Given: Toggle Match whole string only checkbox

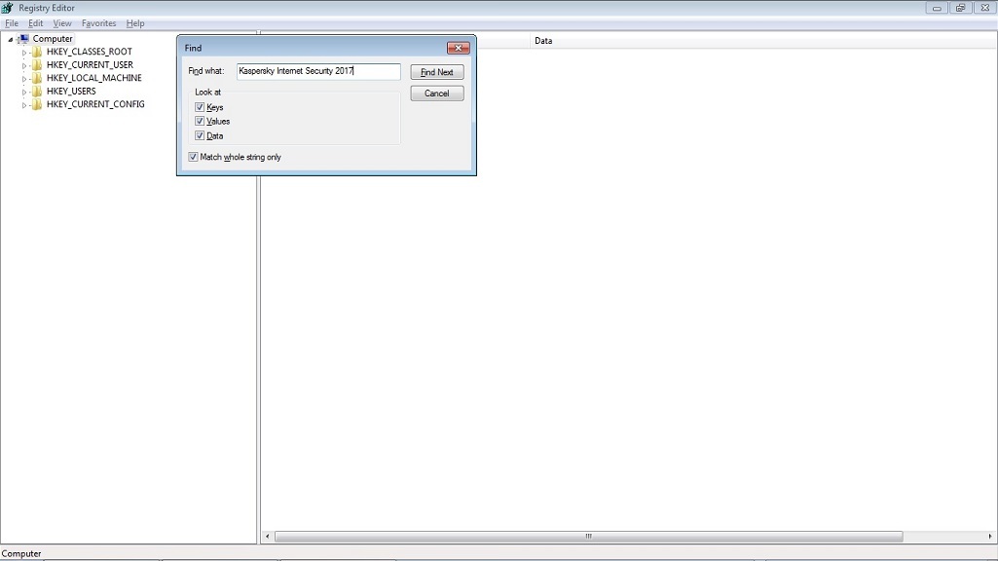Looking at the screenshot, I should pyautogui.click(x=193, y=157).
